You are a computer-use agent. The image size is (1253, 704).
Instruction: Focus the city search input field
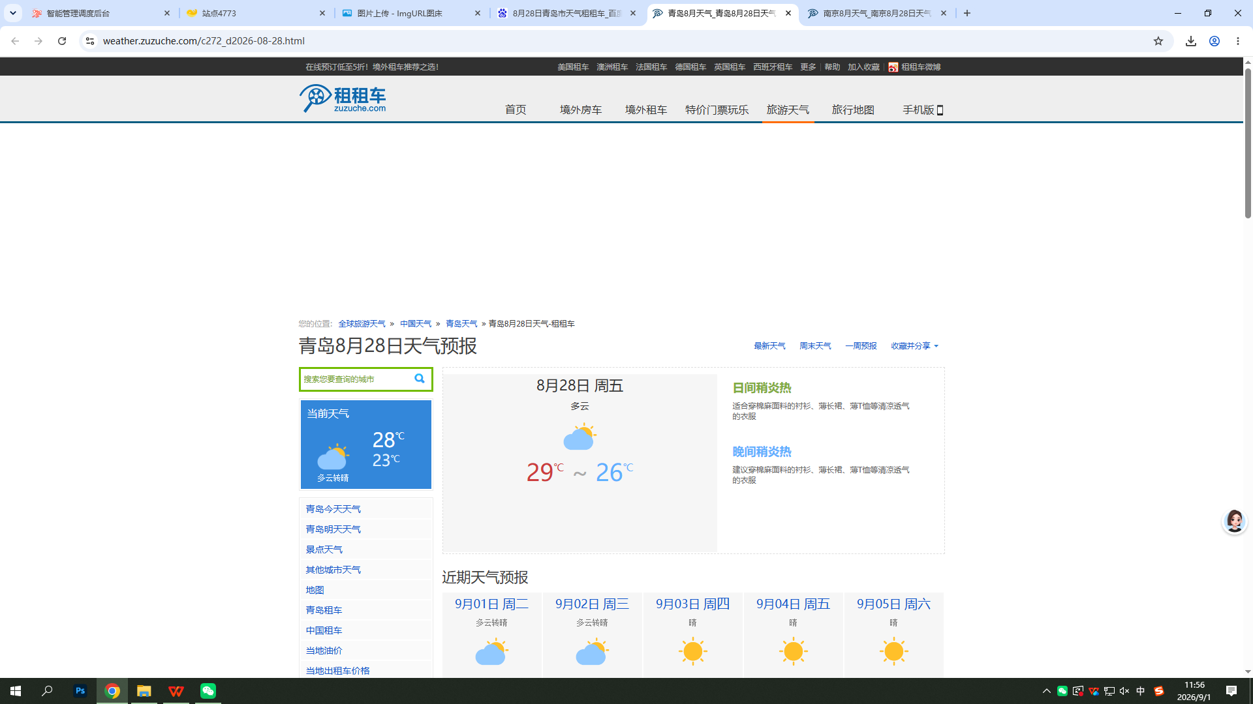[x=356, y=379]
